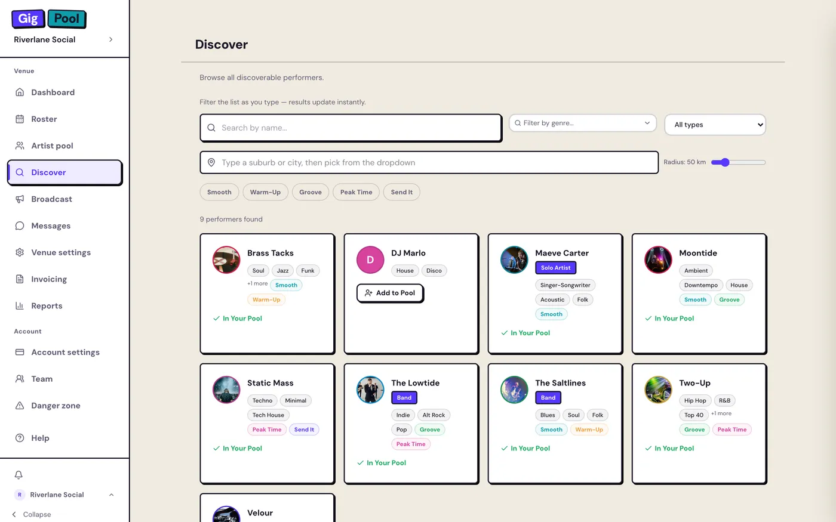The width and height of the screenshot is (836, 522).
Task: Open Brass Tacks performer name
Action: tap(271, 253)
